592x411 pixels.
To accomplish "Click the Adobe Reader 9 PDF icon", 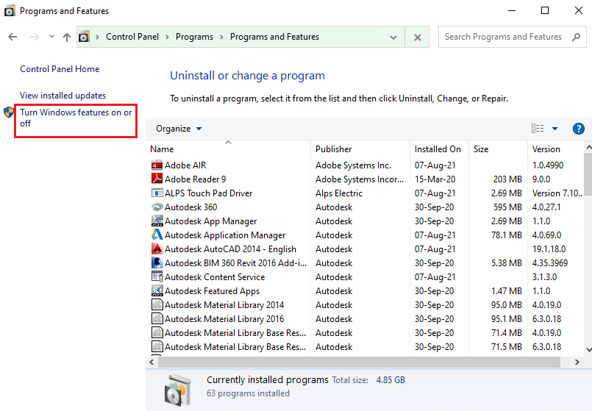I will [157, 179].
